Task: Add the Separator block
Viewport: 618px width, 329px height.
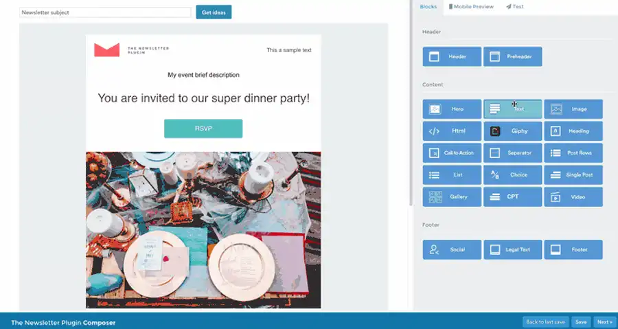Action: [x=512, y=153]
